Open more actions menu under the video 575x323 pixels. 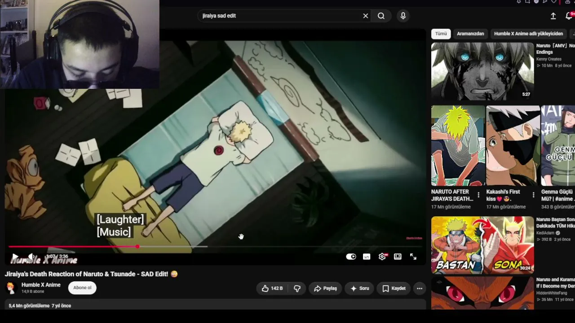[x=420, y=288]
